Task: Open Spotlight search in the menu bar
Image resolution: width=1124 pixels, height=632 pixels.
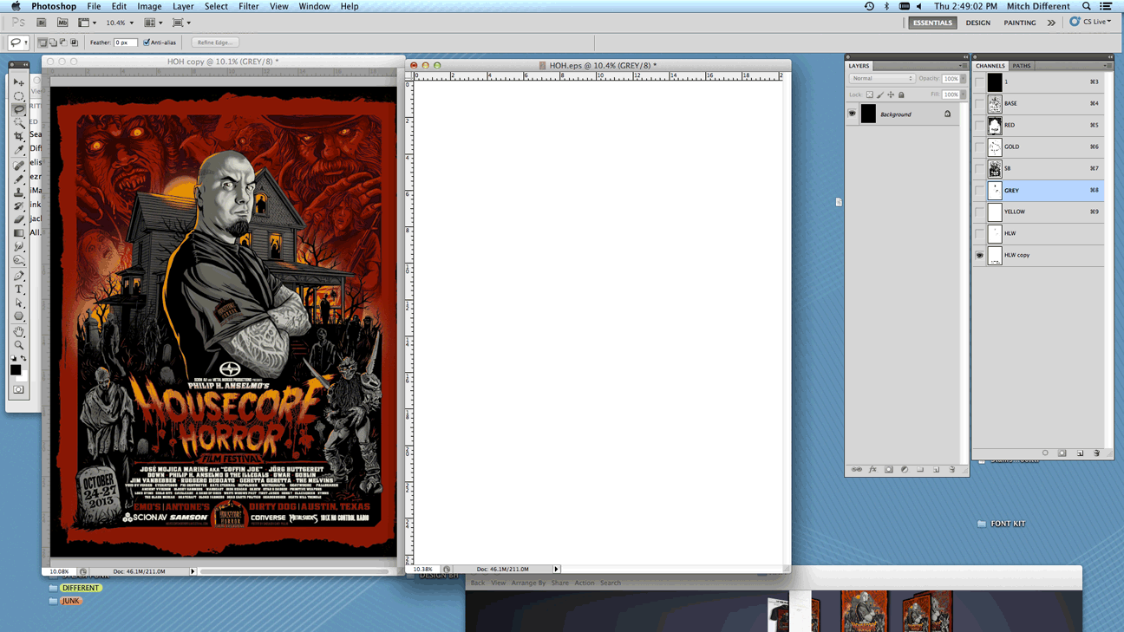Action: point(1087,6)
